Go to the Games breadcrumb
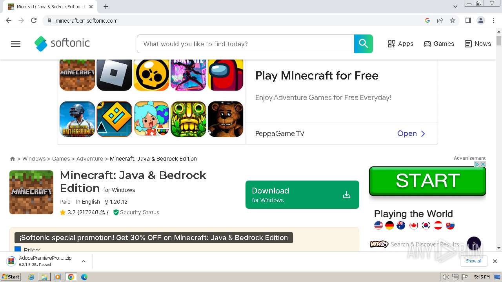Image resolution: width=502 pixels, height=282 pixels. (61, 159)
